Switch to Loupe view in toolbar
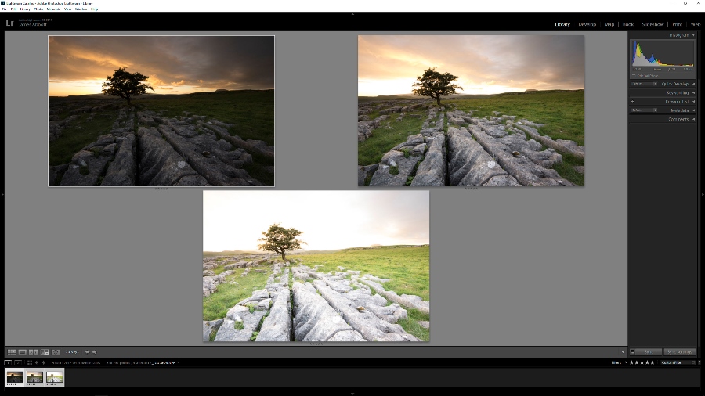705x396 pixels. pyautogui.click(x=23, y=351)
